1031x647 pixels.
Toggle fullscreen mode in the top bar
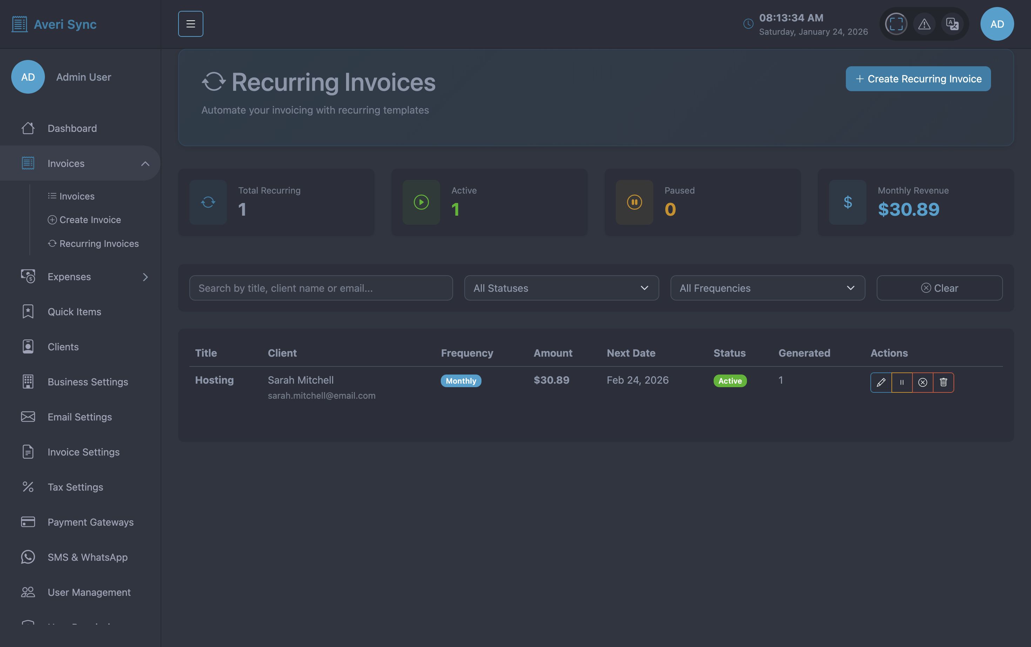tap(896, 24)
